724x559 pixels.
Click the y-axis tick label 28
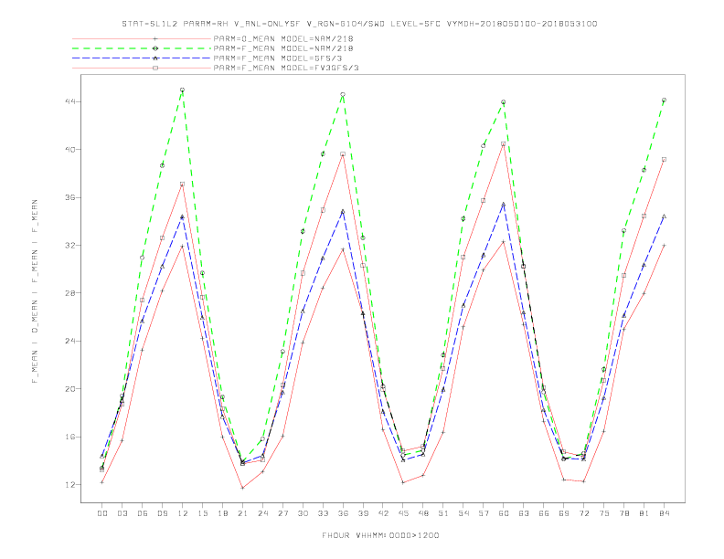point(69,293)
